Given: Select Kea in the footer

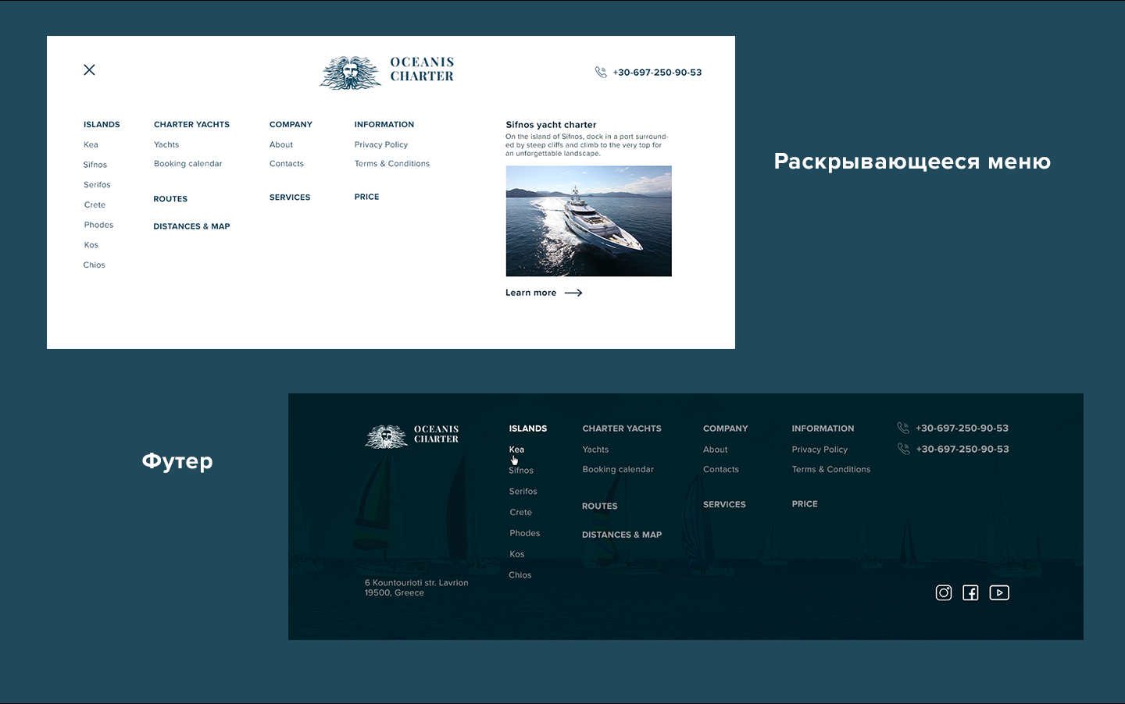Looking at the screenshot, I should [x=516, y=450].
